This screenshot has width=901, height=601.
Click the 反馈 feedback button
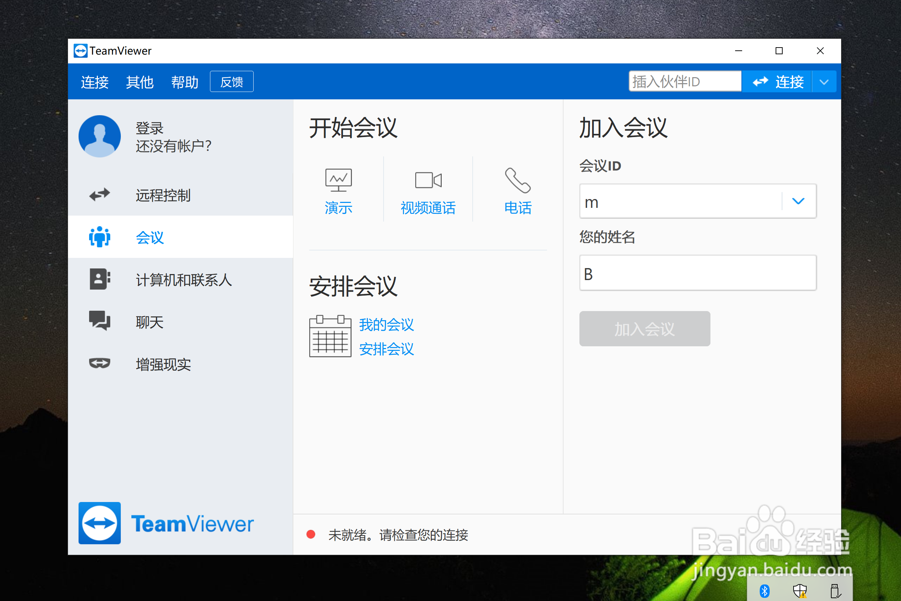pyautogui.click(x=232, y=82)
